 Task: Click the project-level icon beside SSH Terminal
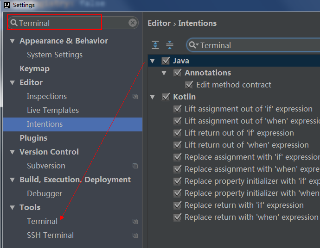tap(135, 236)
